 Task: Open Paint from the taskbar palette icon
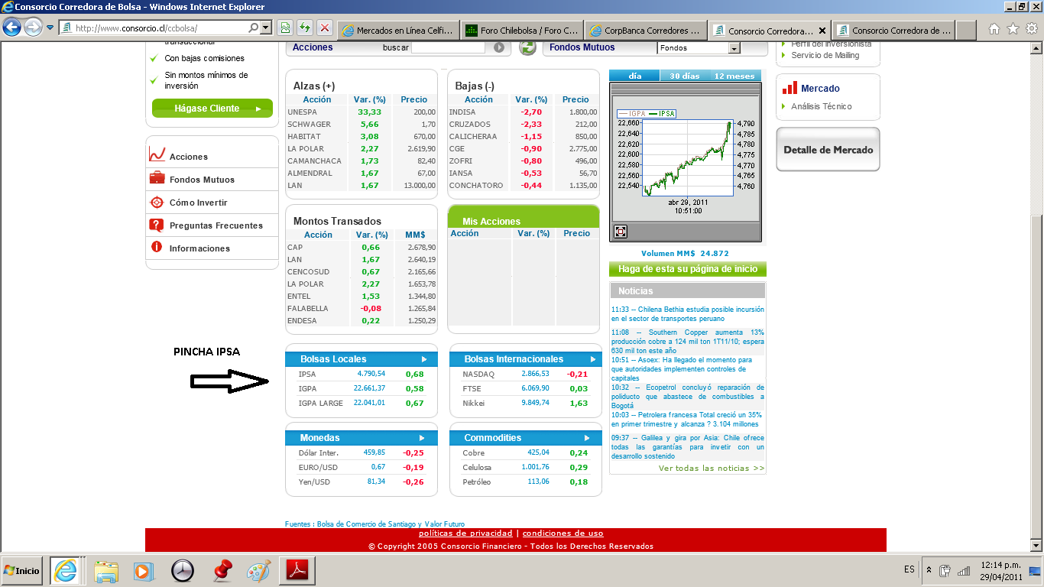258,570
